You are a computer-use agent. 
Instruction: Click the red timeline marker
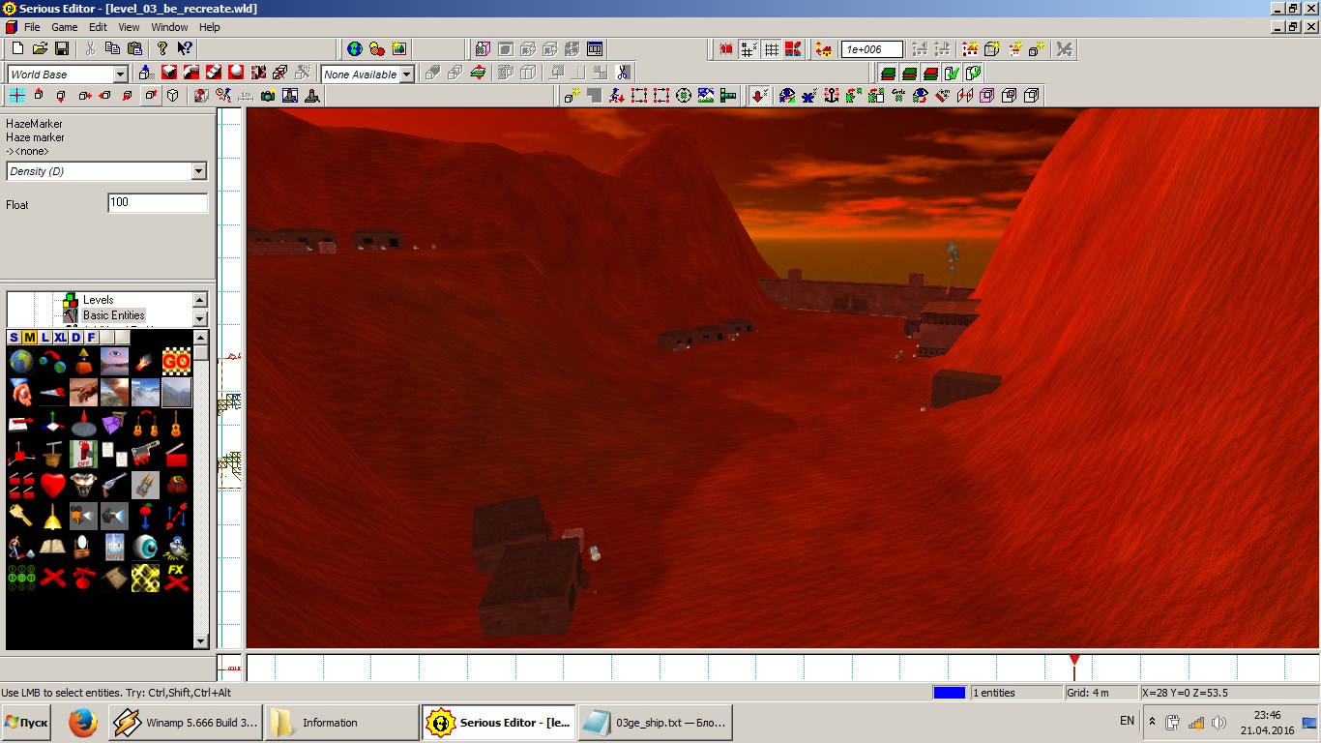point(1074,661)
